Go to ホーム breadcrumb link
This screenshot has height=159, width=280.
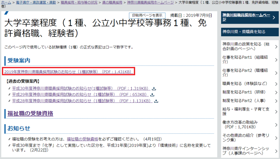[x=6, y=2]
